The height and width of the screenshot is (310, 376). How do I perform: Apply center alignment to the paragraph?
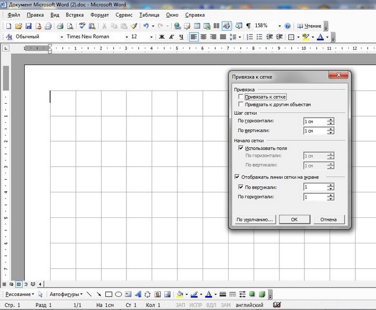pos(204,37)
